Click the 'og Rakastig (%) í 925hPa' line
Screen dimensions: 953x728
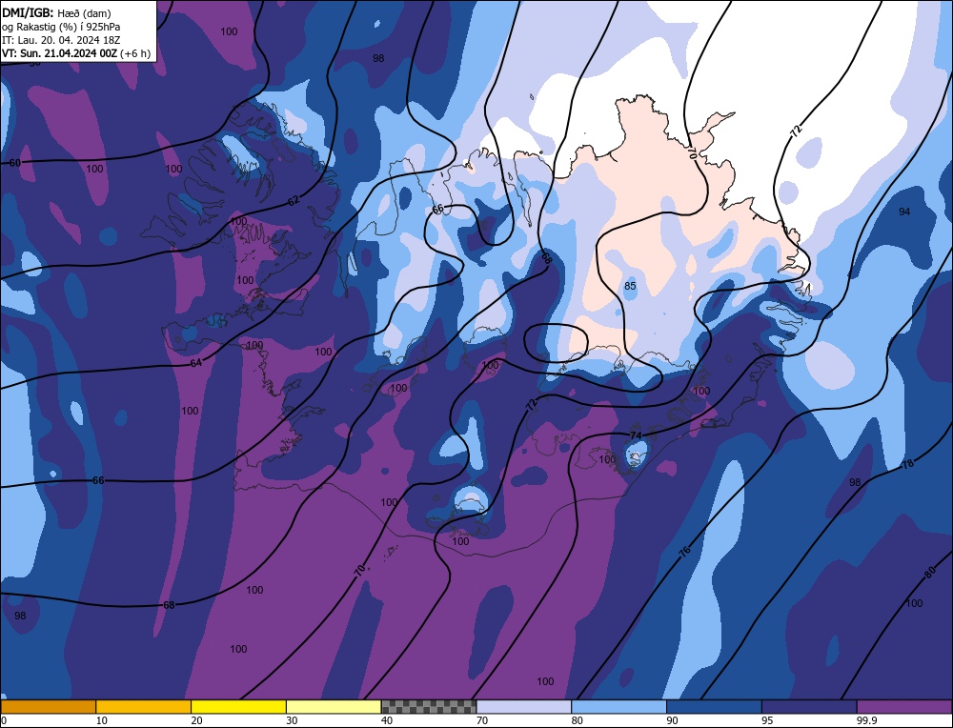[x=61, y=27]
